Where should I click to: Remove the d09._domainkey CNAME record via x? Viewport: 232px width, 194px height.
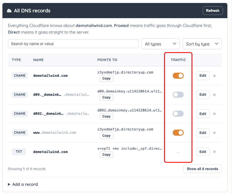pyautogui.click(x=214, y=95)
